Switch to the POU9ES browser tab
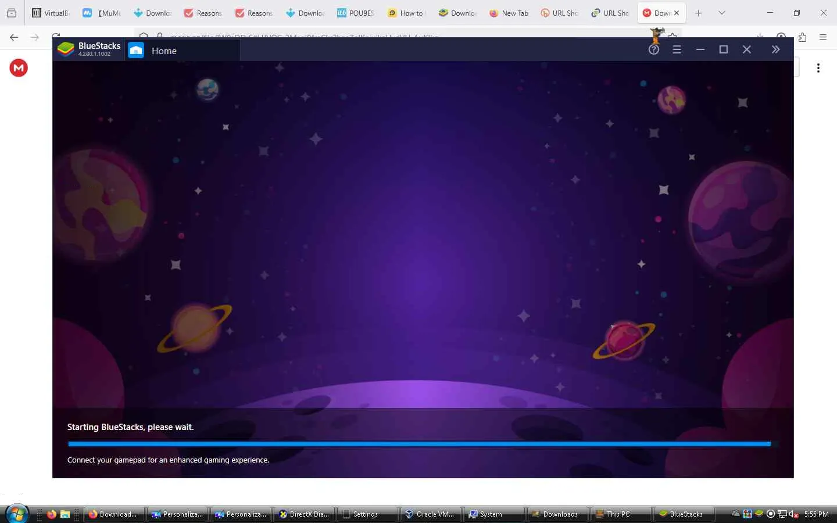This screenshot has height=523, width=837. [356, 13]
